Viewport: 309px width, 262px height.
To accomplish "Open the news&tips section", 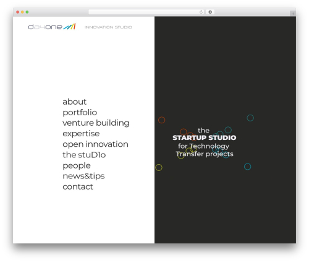I will (x=83, y=177).
